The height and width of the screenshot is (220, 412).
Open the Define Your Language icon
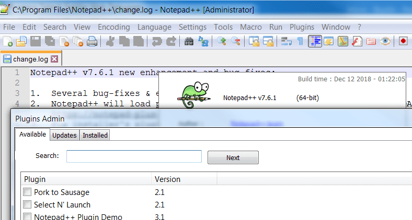pyautogui.click(x=329, y=41)
